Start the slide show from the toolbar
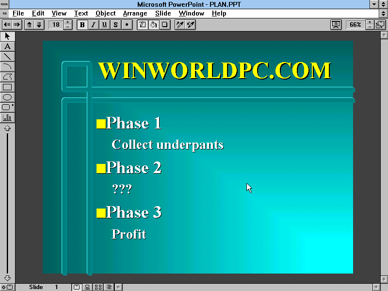The width and height of the screenshot is (388, 291). (336, 24)
